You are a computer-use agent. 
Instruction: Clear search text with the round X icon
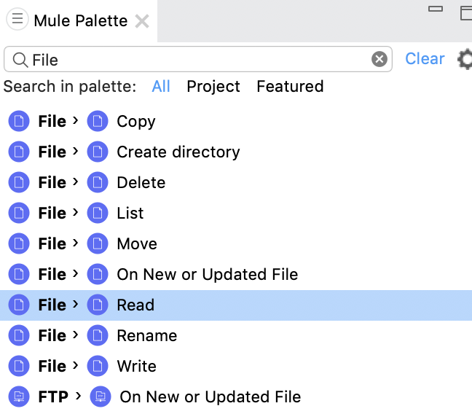pos(379,59)
